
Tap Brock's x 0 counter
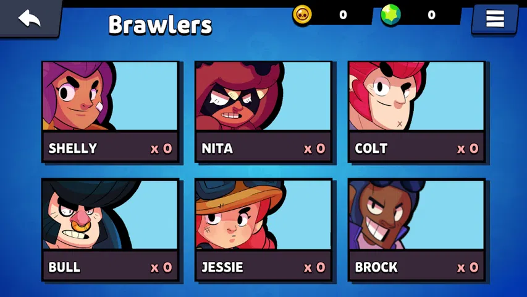pos(468,267)
